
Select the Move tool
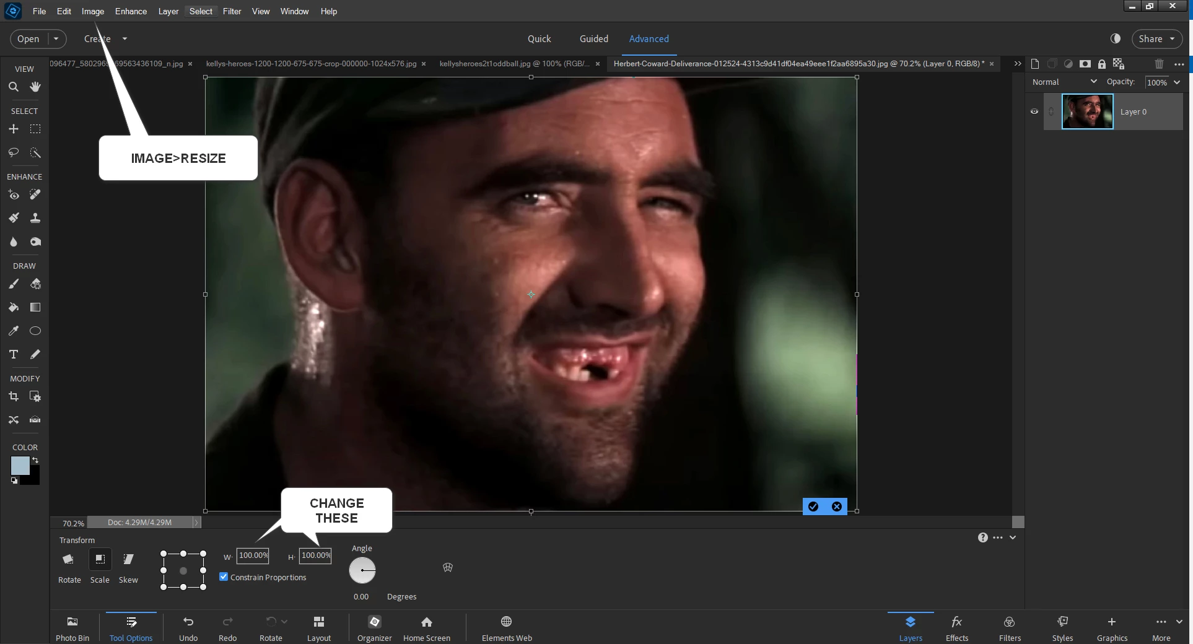tap(14, 129)
